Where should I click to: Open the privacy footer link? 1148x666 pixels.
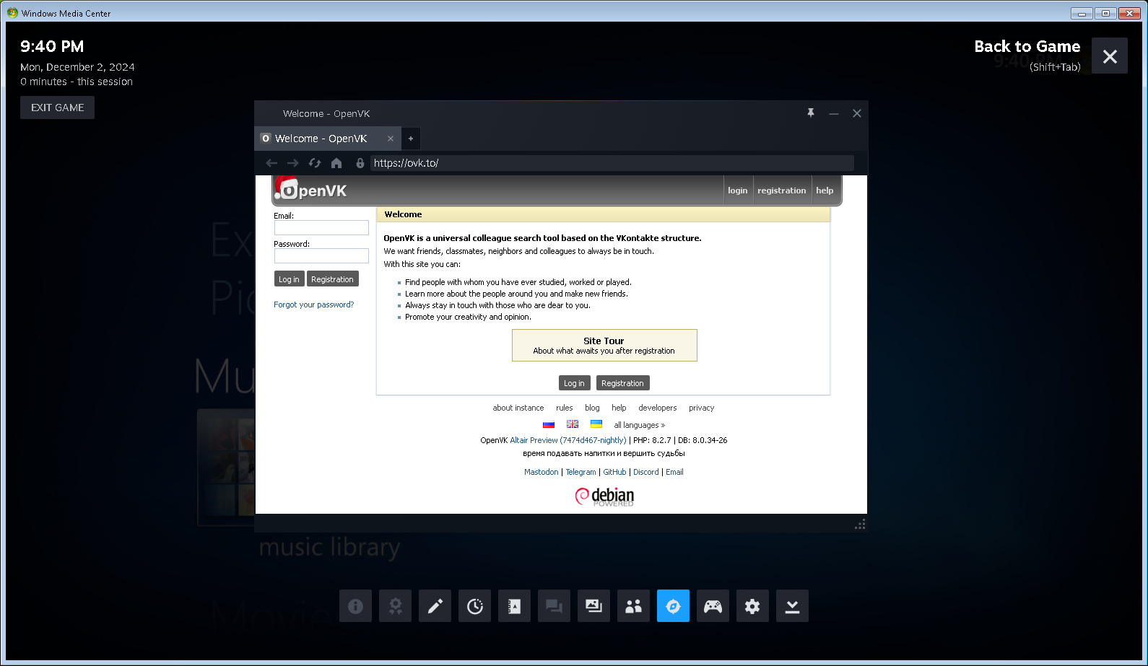click(x=702, y=408)
